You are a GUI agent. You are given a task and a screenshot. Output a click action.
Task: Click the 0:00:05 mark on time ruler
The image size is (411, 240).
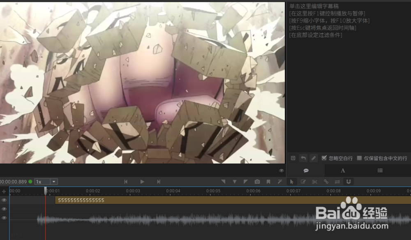(213, 191)
